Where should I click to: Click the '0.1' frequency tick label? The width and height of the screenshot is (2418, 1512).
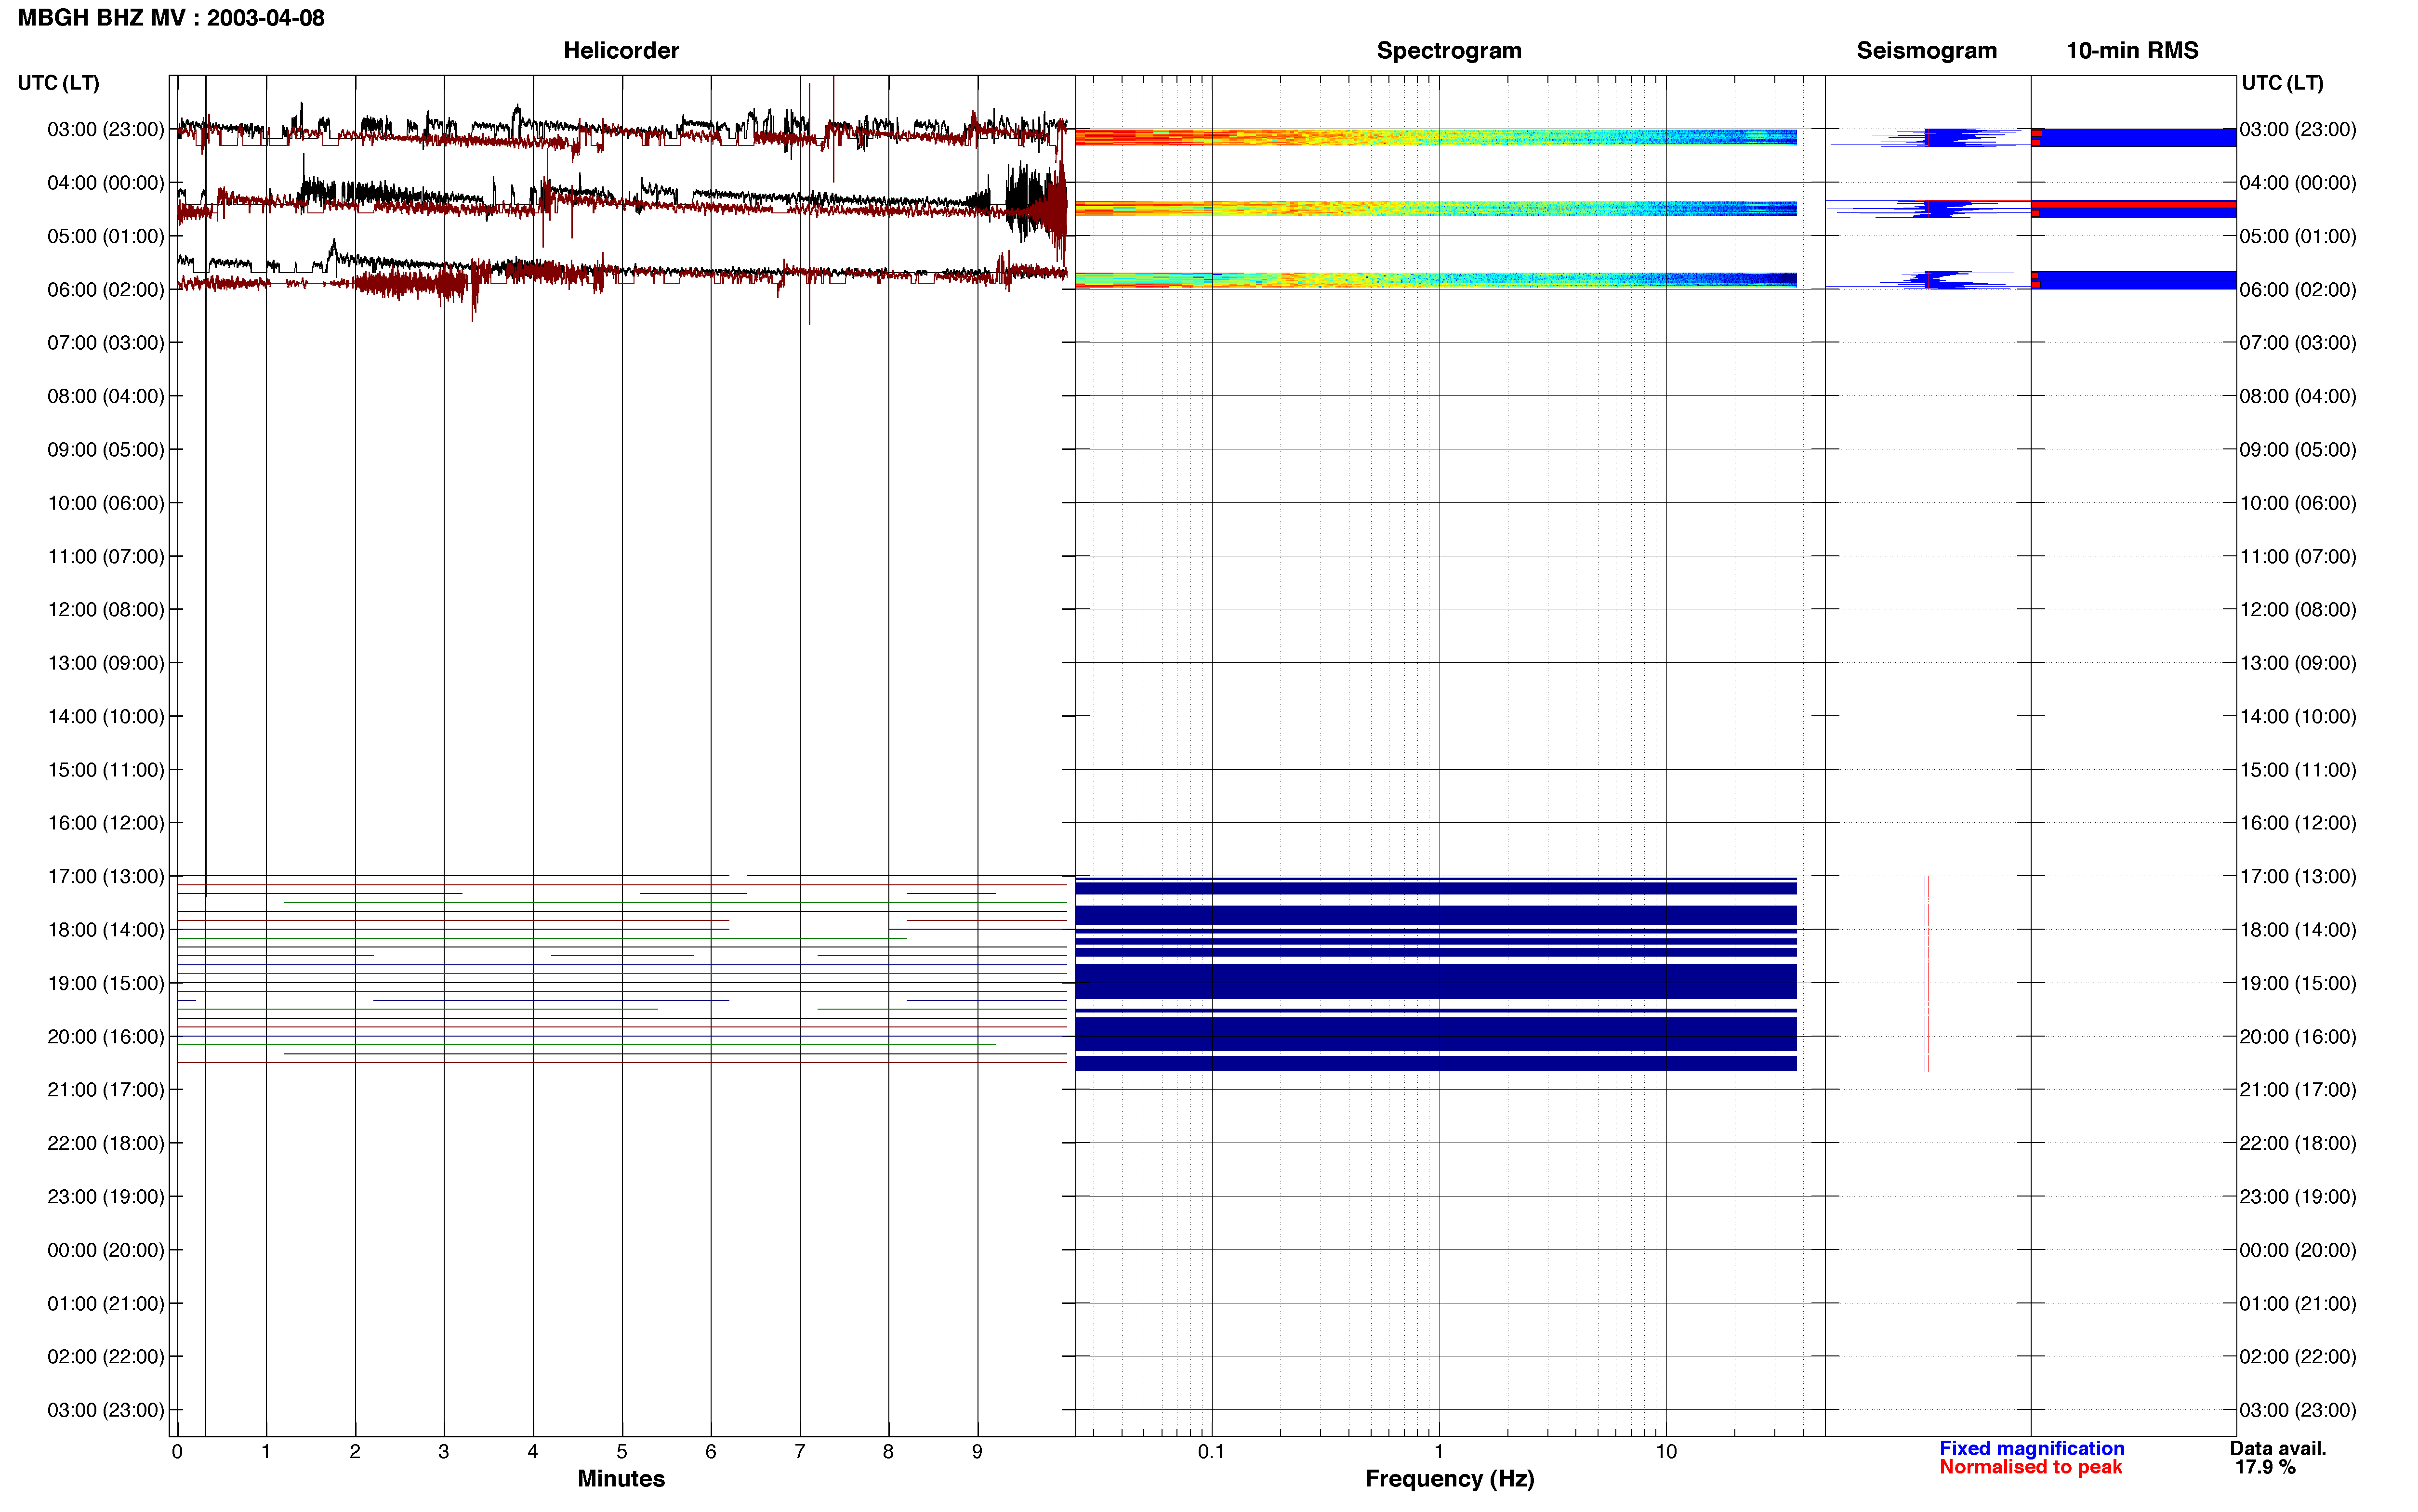coord(1211,1452)
